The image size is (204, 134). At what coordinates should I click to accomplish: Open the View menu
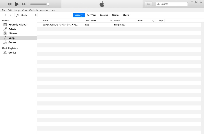pos(24,10)
